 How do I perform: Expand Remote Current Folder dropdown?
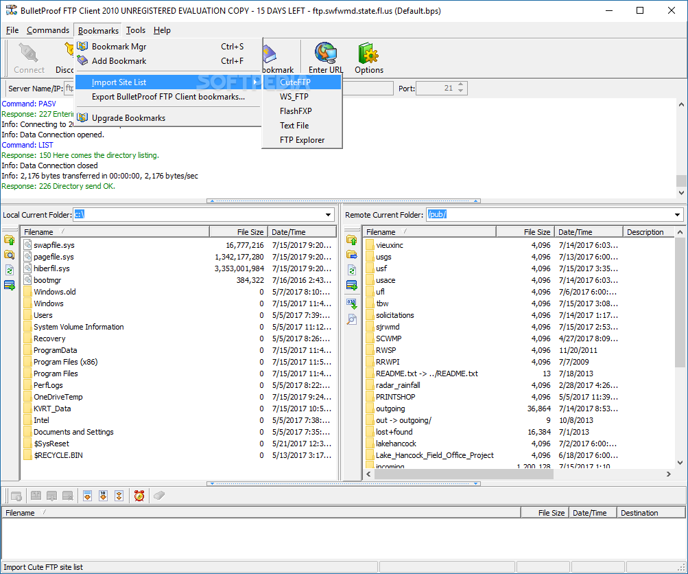point(678,215)
